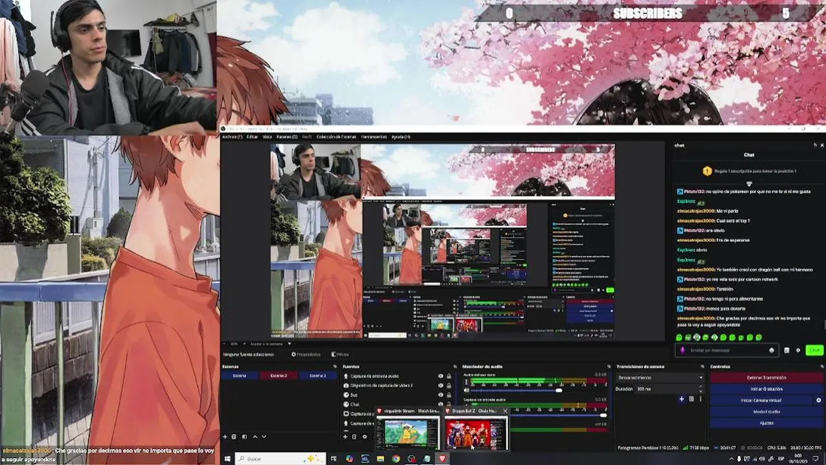Open the Archivo menu in OBS

click(x=232, y=137)
